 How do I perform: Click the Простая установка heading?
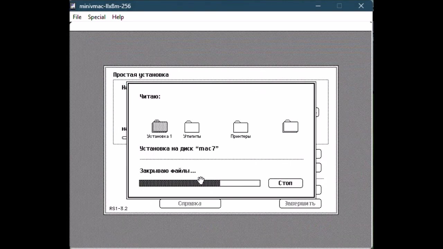tap(141, 75)
